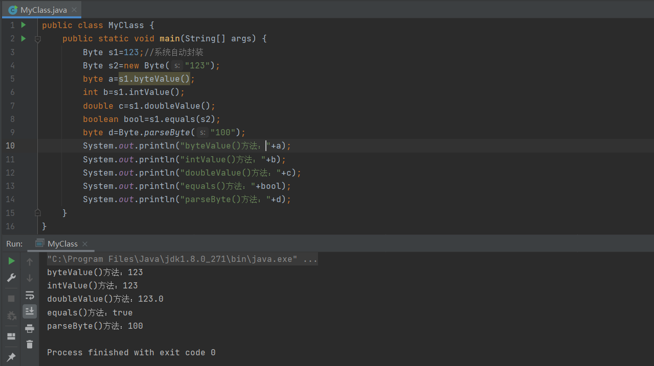The image size is (654, 366).
Task: Clear console with trash can icon
Action: (30, 345)
